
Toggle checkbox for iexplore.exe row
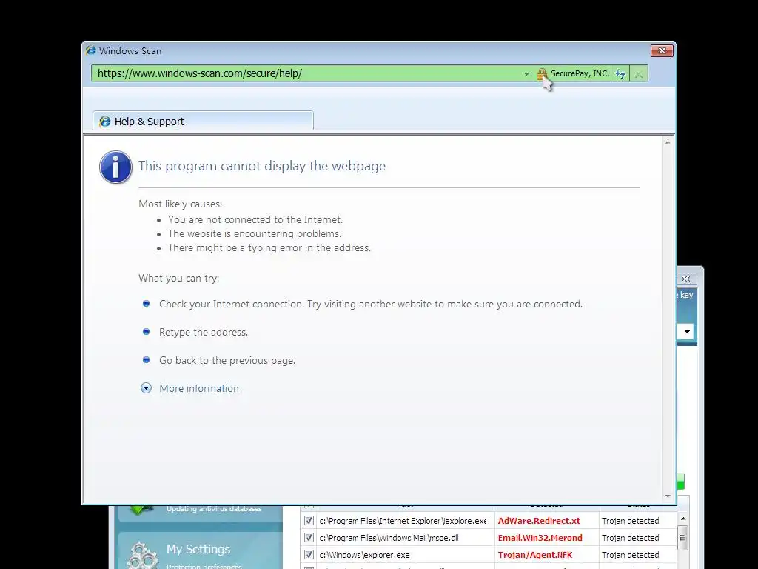309,521
